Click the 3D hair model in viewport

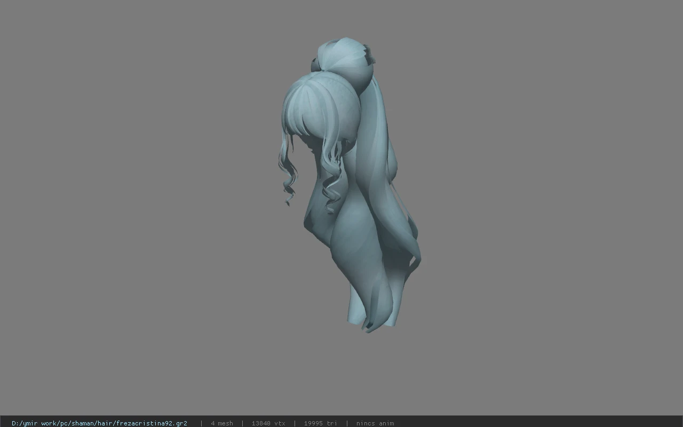[x=350, y=185]
